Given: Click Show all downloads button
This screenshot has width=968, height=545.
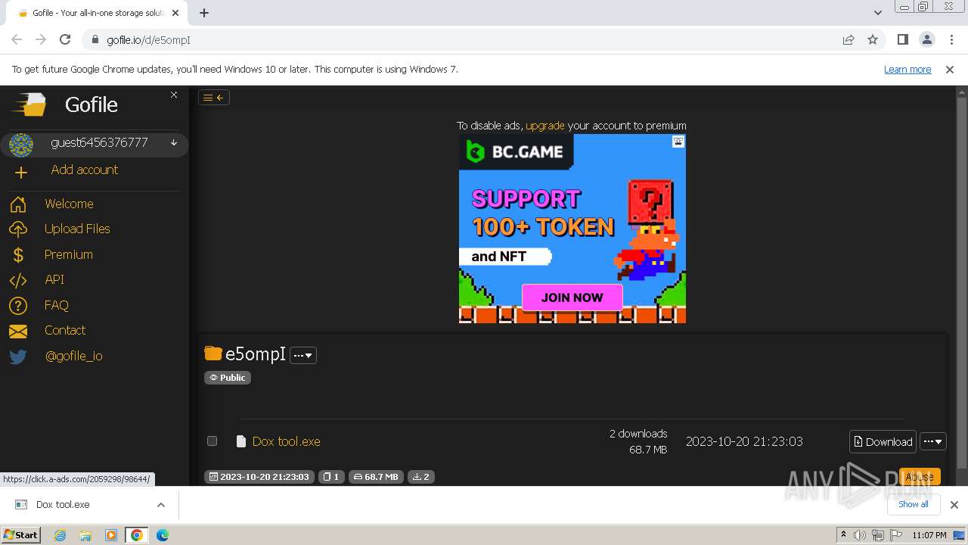Looking at the screenshot, I should tap(914, 504).
